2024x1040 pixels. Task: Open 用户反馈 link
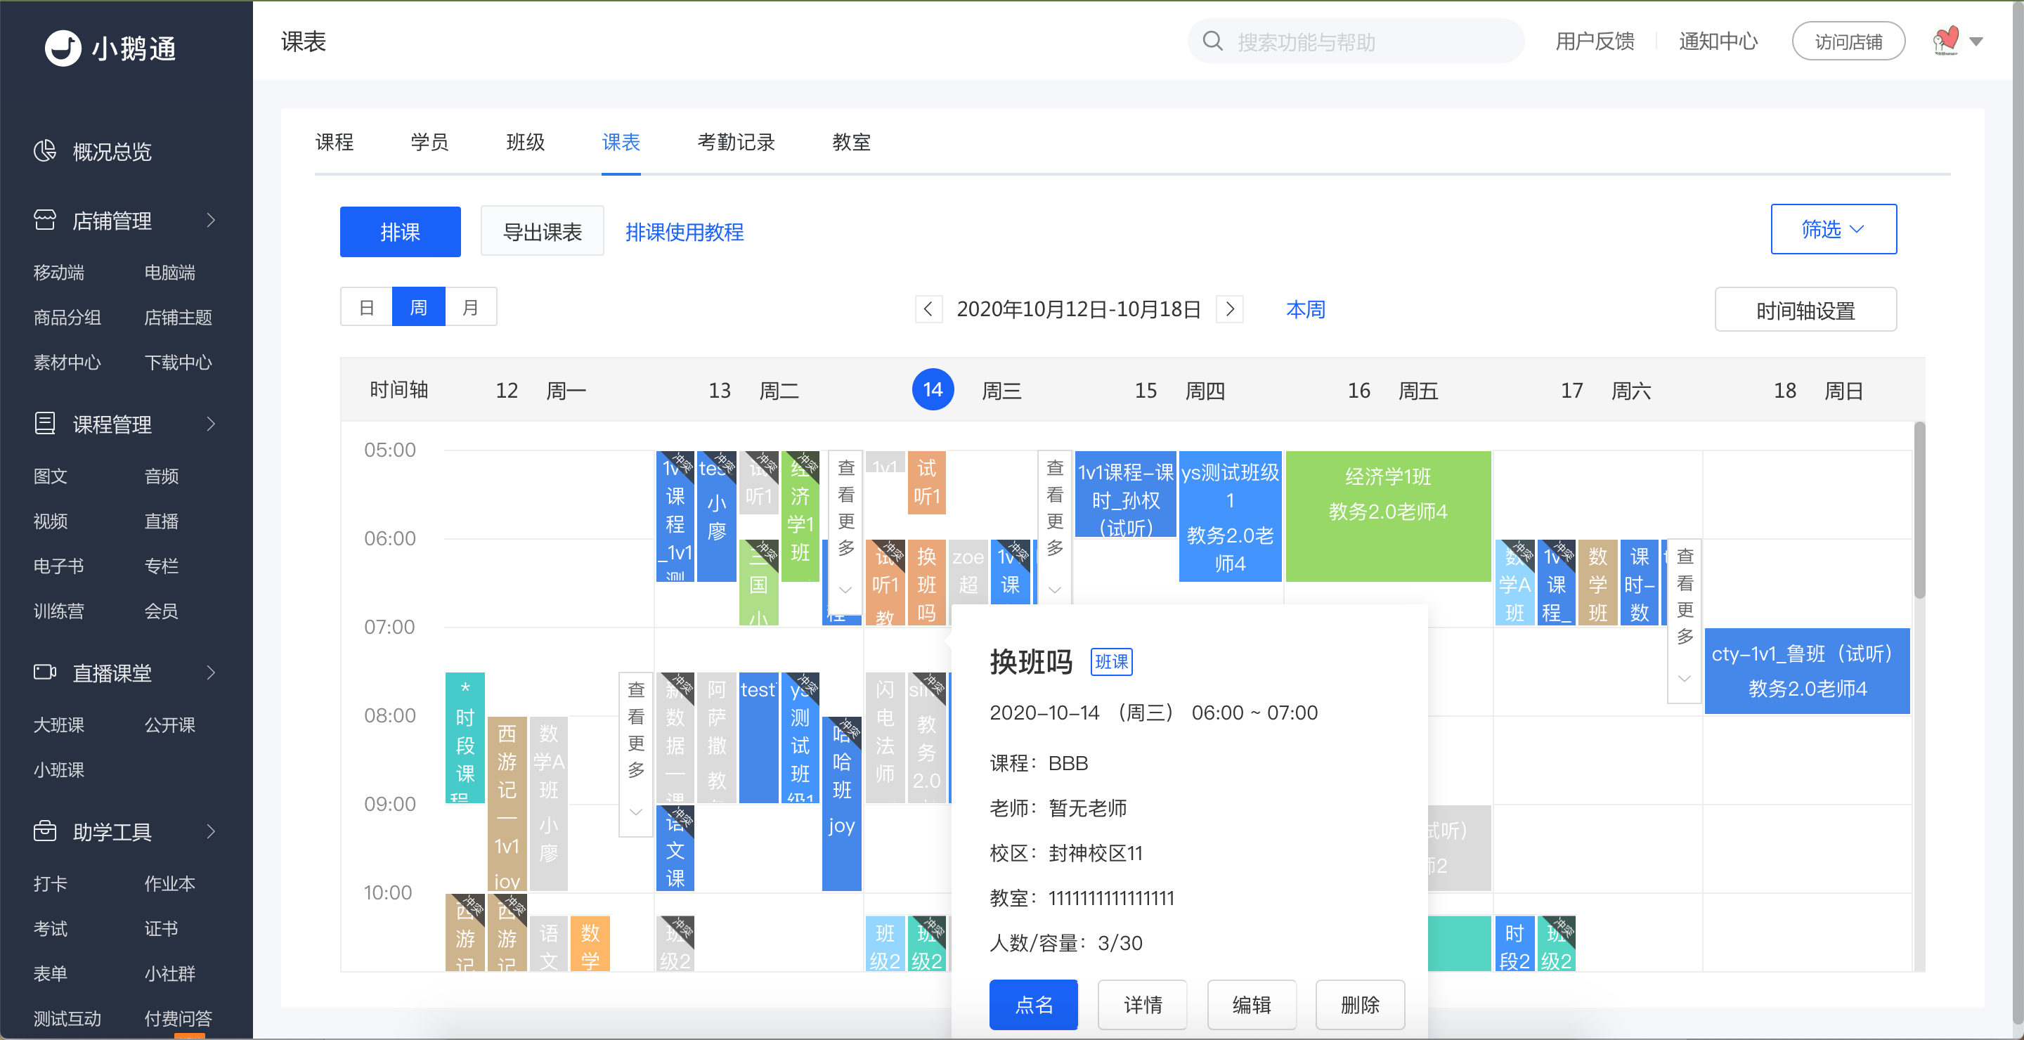click(1594, 41)
